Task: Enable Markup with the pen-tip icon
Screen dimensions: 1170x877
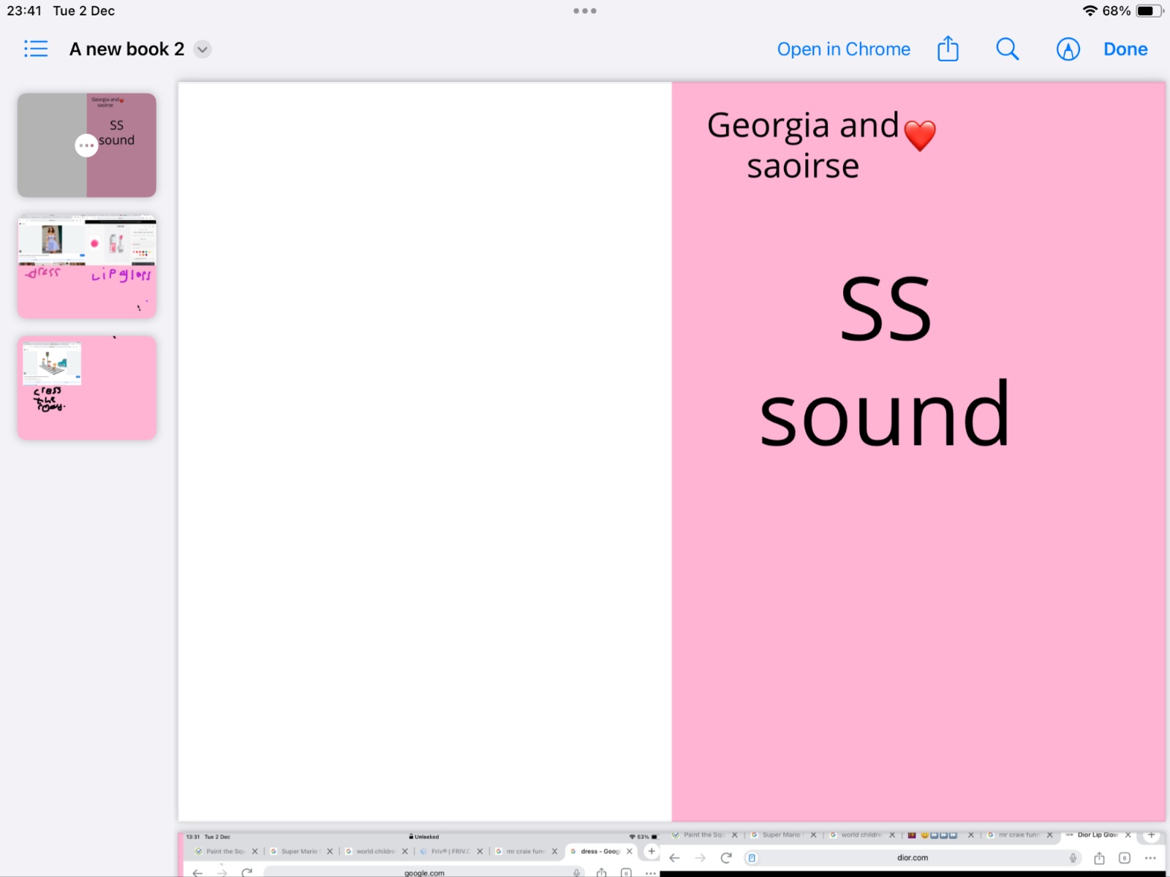Action: coord(1068,49)
